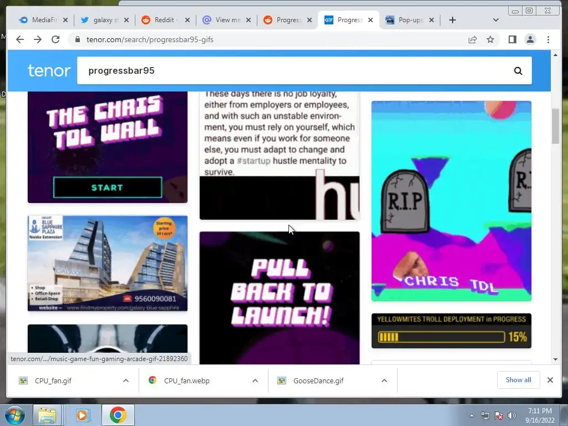Click Chrome icon in taskbar
Screen dimensions: 568x426
click(118, 415)
